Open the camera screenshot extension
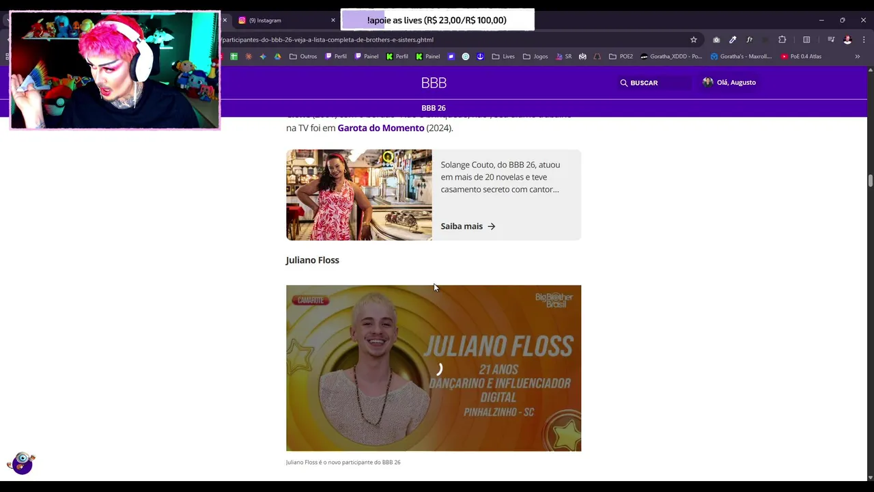 click(716, 40)
